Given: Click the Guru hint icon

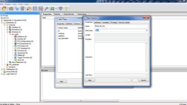Looking at the screenshot, I should click(x=60, y=8).
